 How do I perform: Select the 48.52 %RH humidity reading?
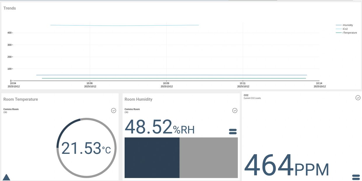159,127
